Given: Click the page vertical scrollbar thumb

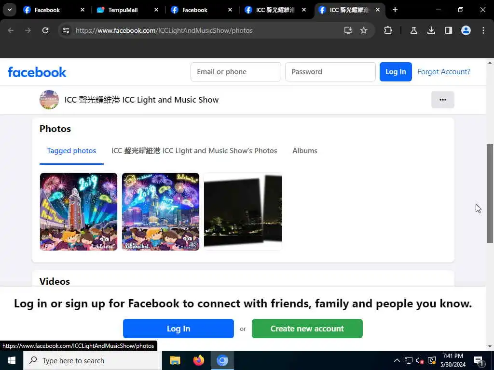Looking at the screenshot, I should [490, 193].
